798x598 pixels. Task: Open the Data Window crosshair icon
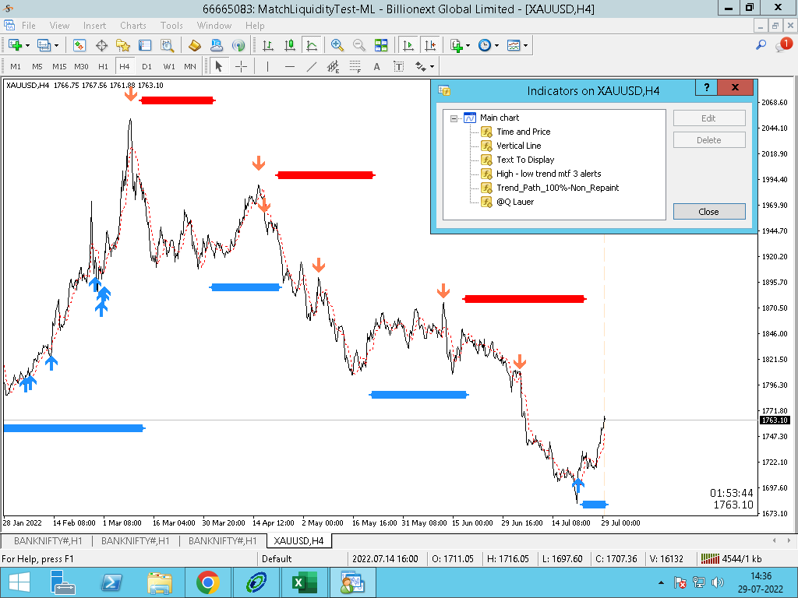[x=101, y=45]
